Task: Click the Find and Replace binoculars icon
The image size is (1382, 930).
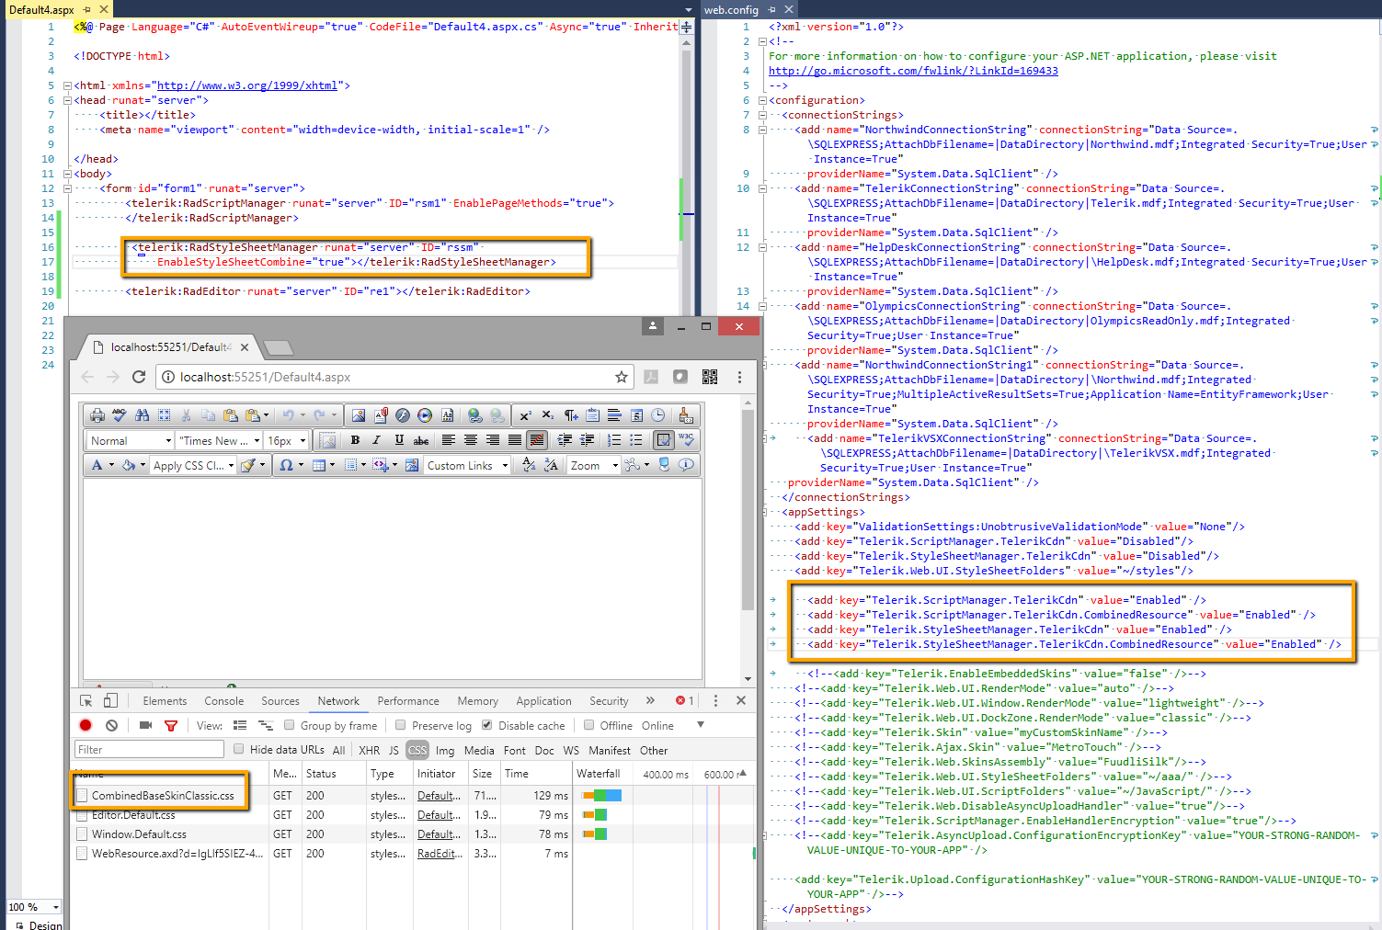Action: (x=142, y=415)
